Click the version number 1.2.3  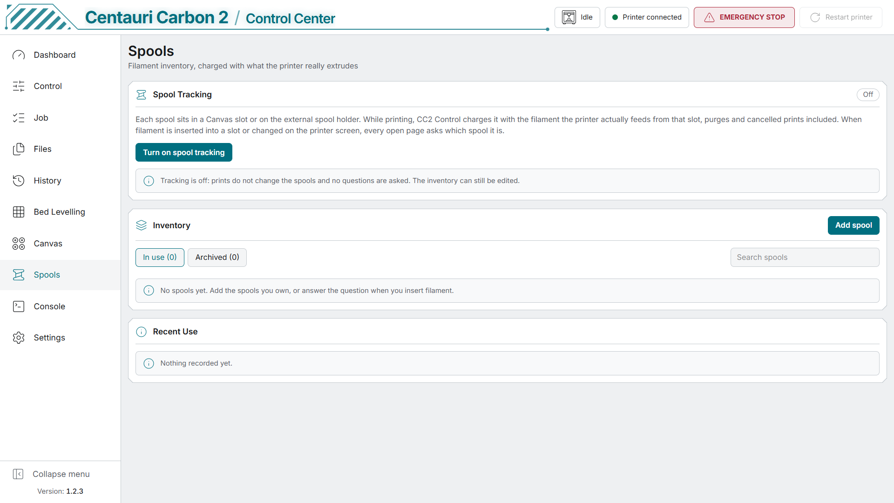click(74, 491)
